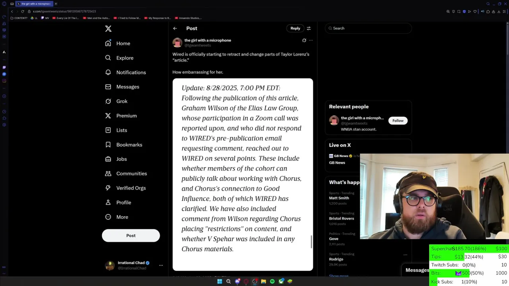
Task: Open the Bookmarks page
Action: click(124, 145)
